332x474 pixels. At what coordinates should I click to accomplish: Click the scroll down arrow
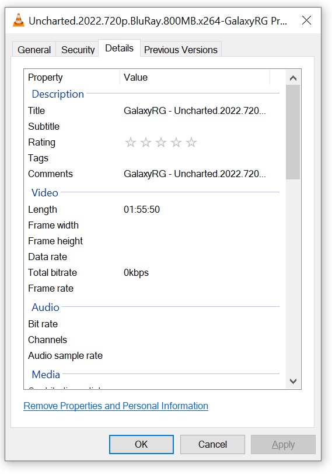[293, 381]
